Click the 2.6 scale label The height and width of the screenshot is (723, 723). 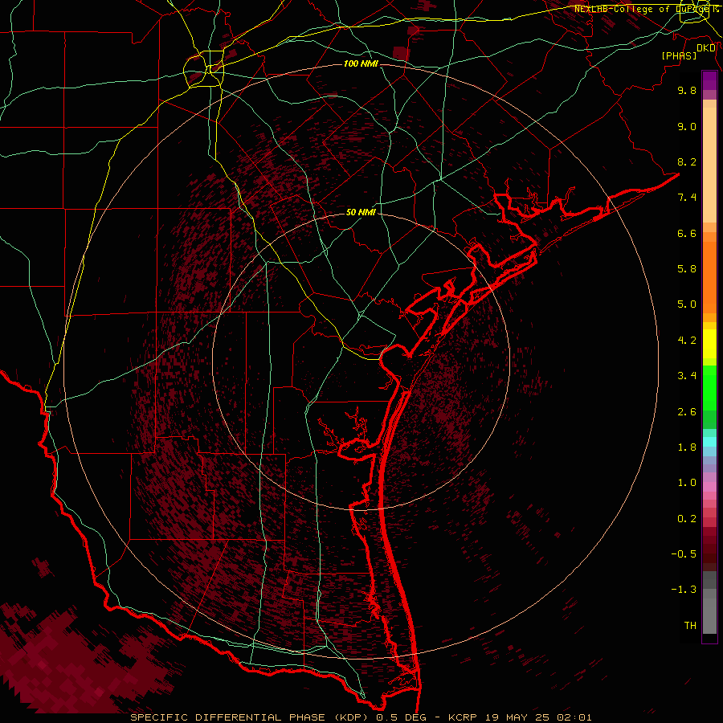[x=687, y=412]
